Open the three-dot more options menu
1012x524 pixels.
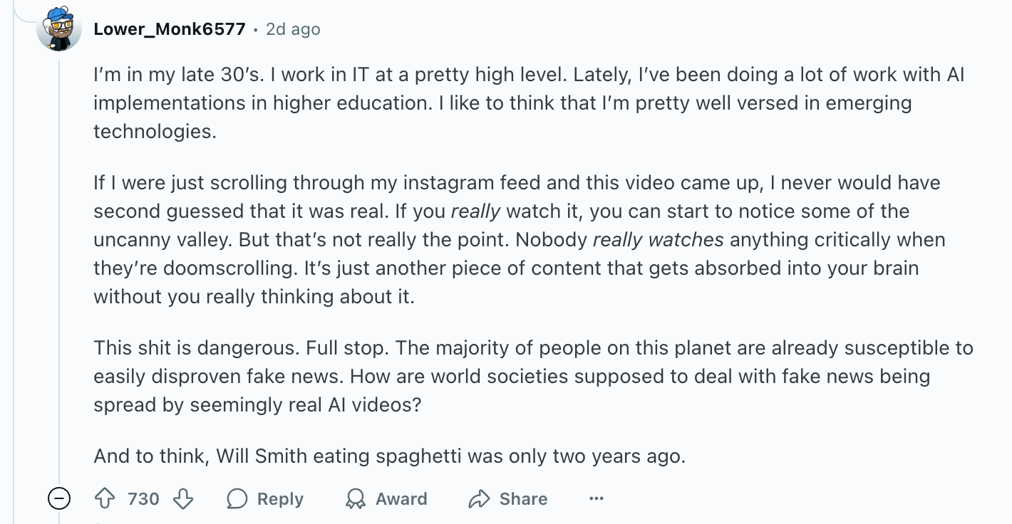point(597,499)
